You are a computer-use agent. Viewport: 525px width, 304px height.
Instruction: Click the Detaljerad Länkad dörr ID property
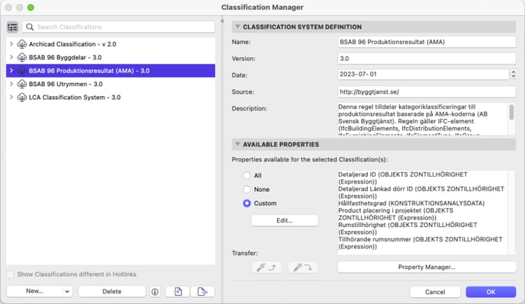(x=421, y=193)
